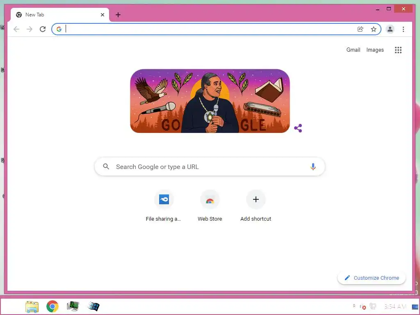Click the magnifier icon in search box
This screenshot has height=315, width=420.
click(106, 167)
